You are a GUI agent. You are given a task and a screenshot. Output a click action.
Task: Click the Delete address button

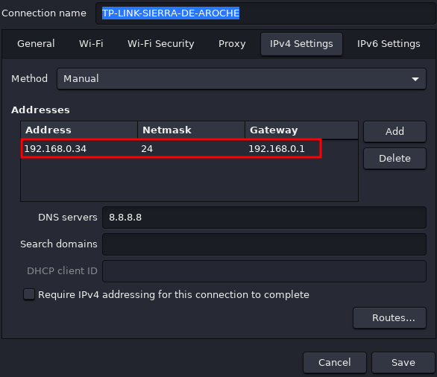coord(394,159)
